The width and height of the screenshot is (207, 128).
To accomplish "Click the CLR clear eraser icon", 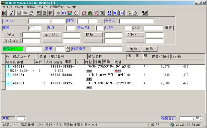I will [x=12, y=13].
